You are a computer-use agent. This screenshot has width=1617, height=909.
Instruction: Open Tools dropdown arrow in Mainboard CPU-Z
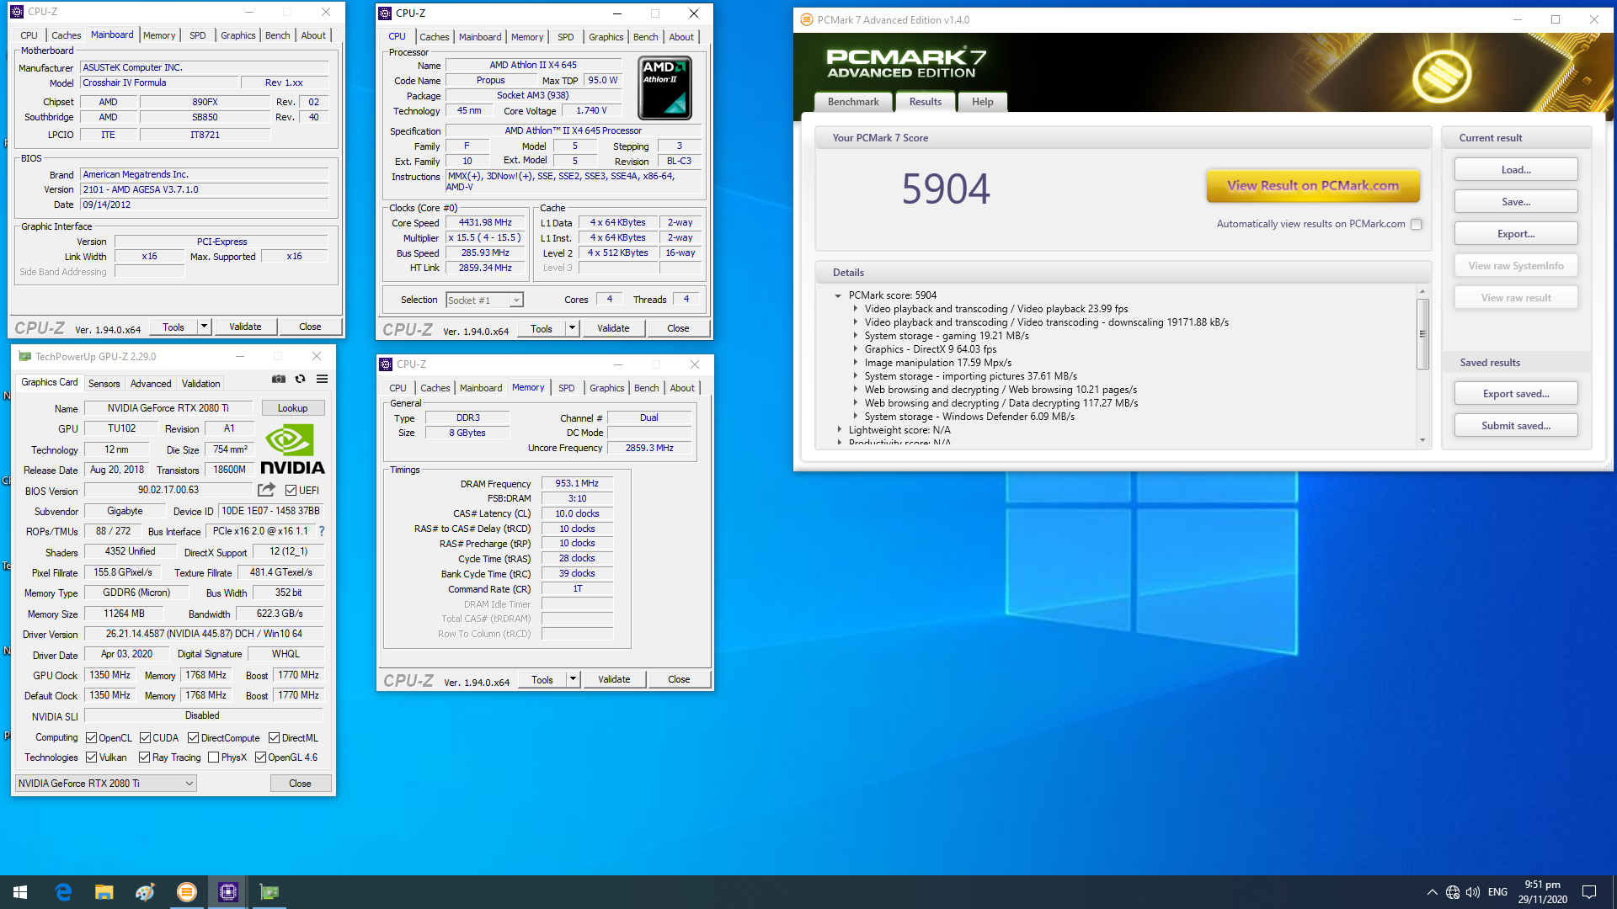tap(204, 327)
